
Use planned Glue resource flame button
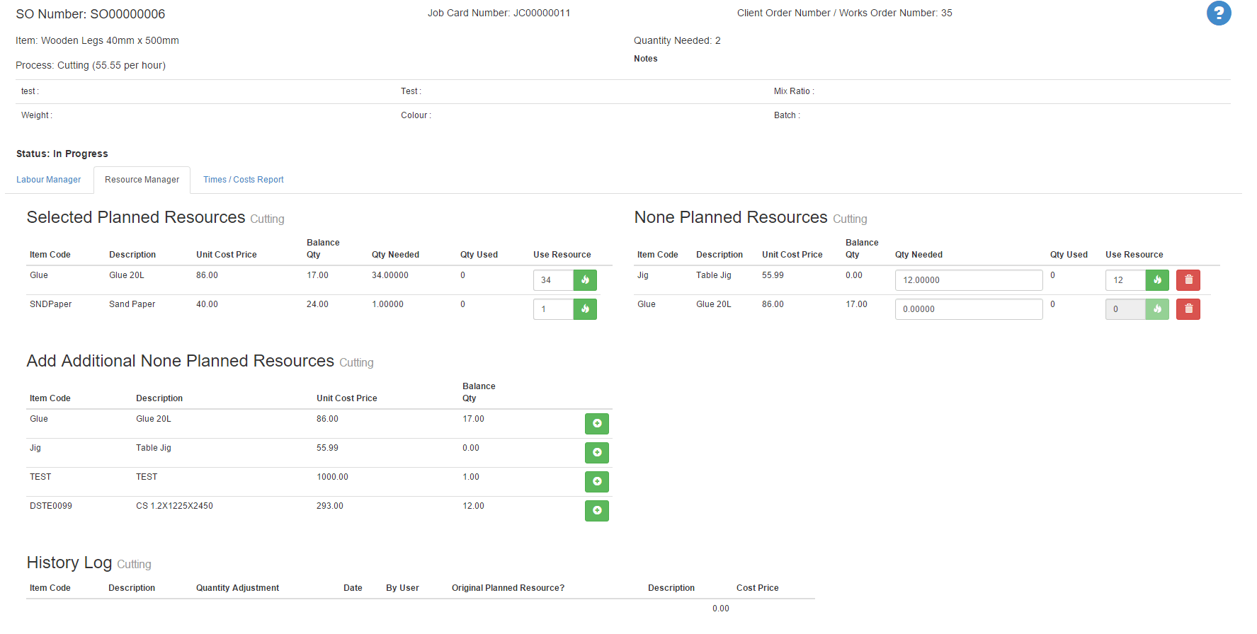(x=585, y=280)
